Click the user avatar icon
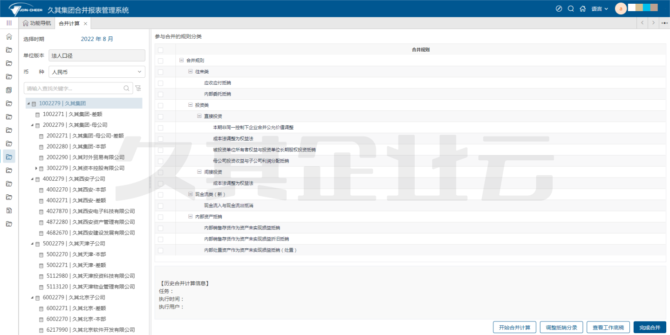Viewport: 670px width, 335px height. point(621,9)
